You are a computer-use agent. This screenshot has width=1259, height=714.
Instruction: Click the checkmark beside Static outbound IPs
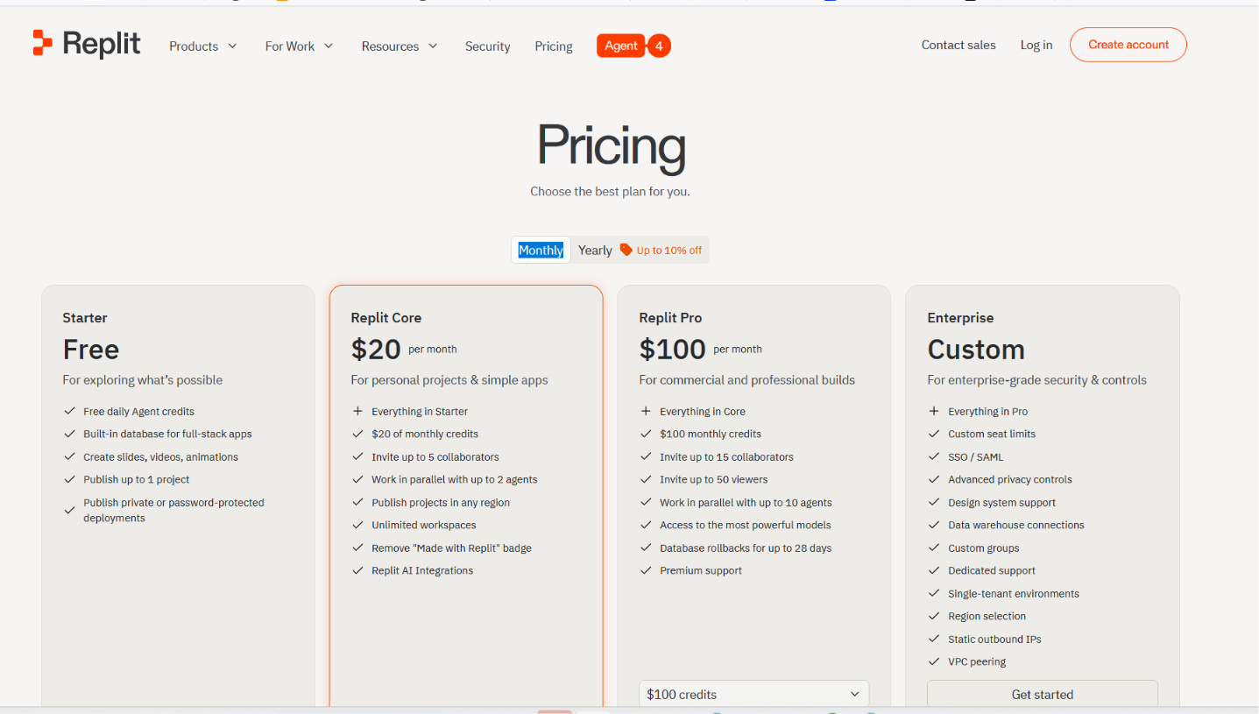(x=934, y=639)
